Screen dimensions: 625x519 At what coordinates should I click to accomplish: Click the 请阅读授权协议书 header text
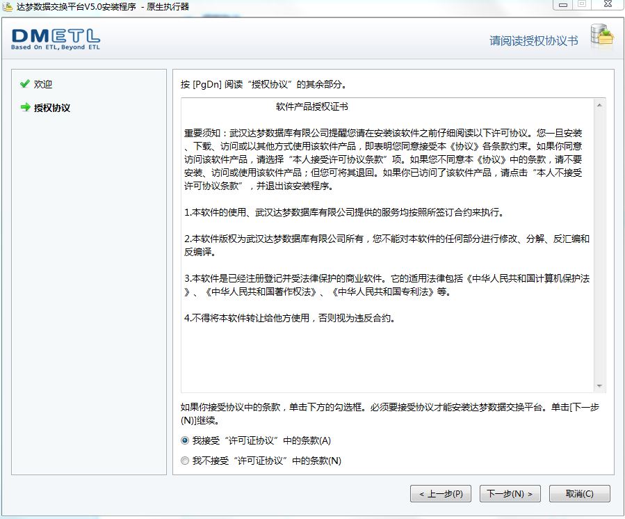tap(533, 40)
